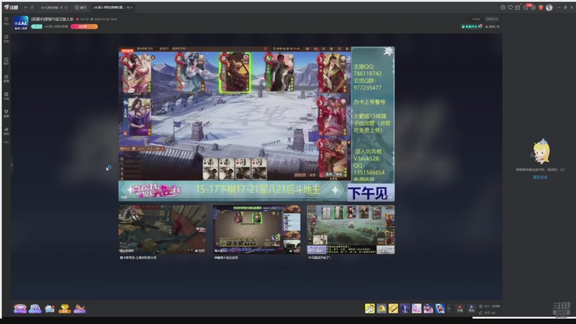576x324 pixels.
Task: Open favorites heart icon in title bar
Action: pyautogui.click(x=510, y=7)
